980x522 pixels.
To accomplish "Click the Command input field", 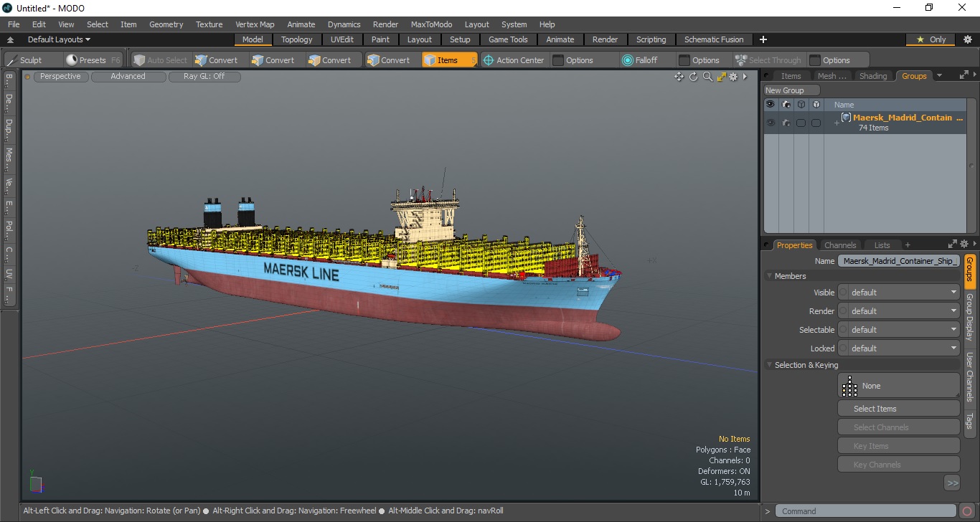I will [x=867, y=511].
